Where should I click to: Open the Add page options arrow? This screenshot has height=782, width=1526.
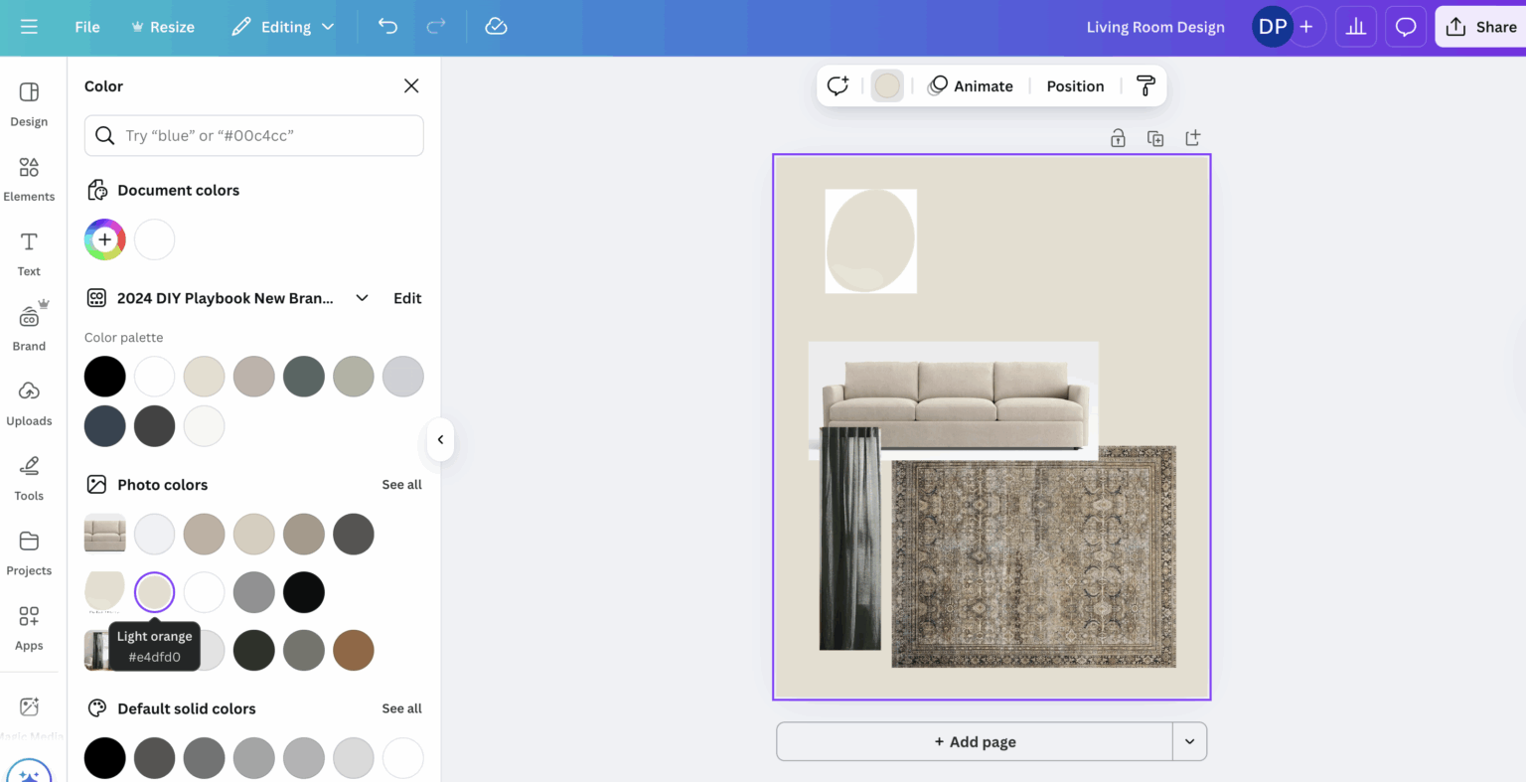point(1189,741)
